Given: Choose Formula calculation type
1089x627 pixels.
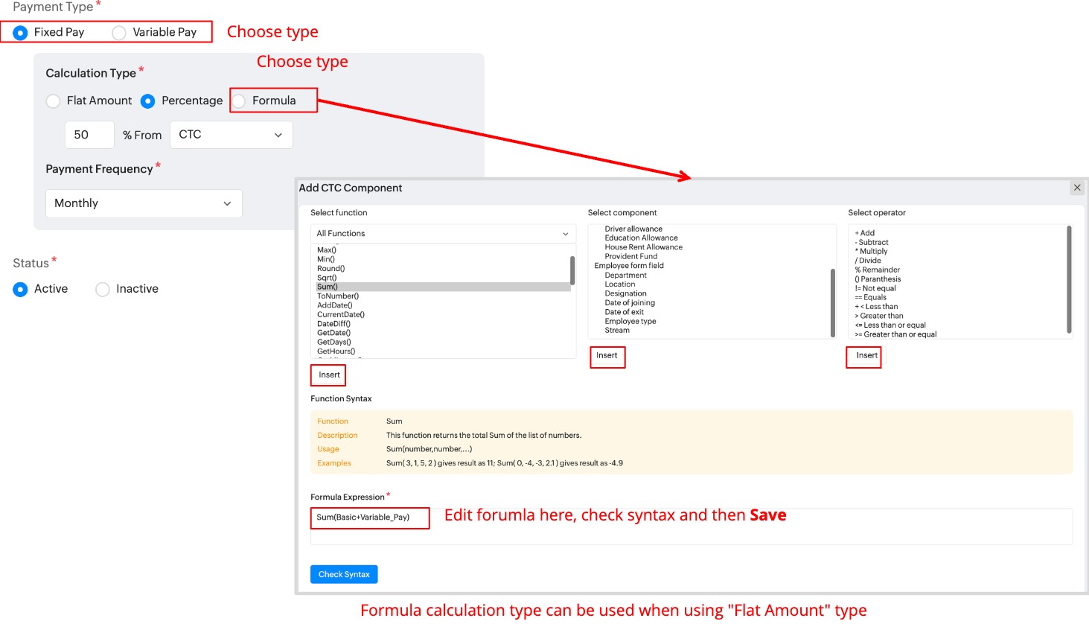Looking at the screenshot, I should [x=239, y=101].
